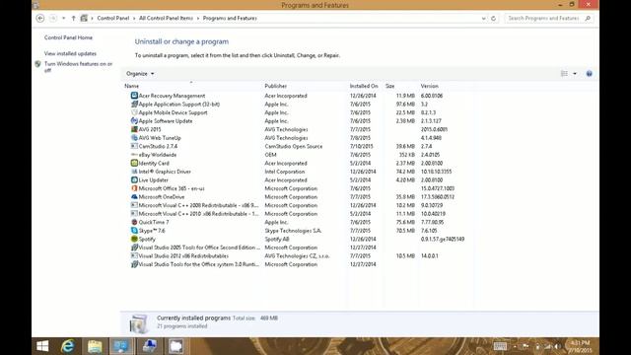Sort by the Name column header

point(131,86)
